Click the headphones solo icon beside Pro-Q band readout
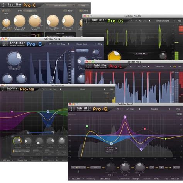Screen dimensions: 183x183 [x=116, y=148]
